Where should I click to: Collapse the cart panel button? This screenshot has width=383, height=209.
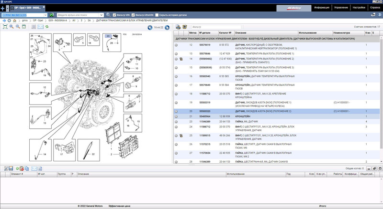pyautogui.click(x=369, y=168)
